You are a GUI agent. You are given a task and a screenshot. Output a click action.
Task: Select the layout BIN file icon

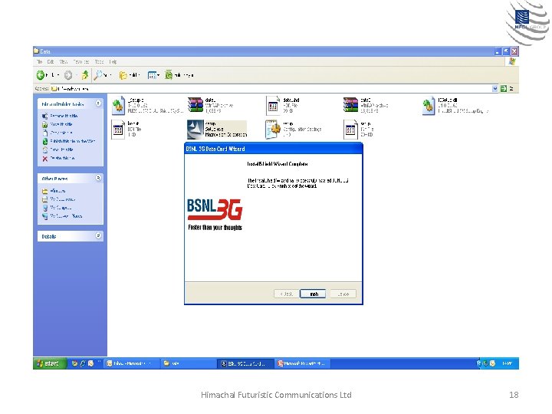click(118, 130)
